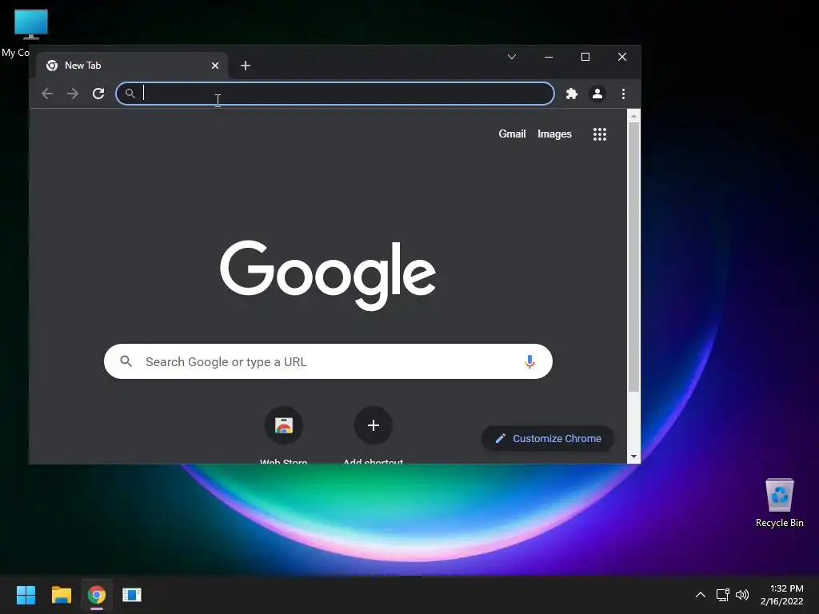Open the Extensions puzzle icon

[x=572, y=94]
